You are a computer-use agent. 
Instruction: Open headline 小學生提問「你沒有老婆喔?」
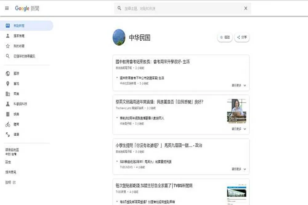(x=159, y=146)
